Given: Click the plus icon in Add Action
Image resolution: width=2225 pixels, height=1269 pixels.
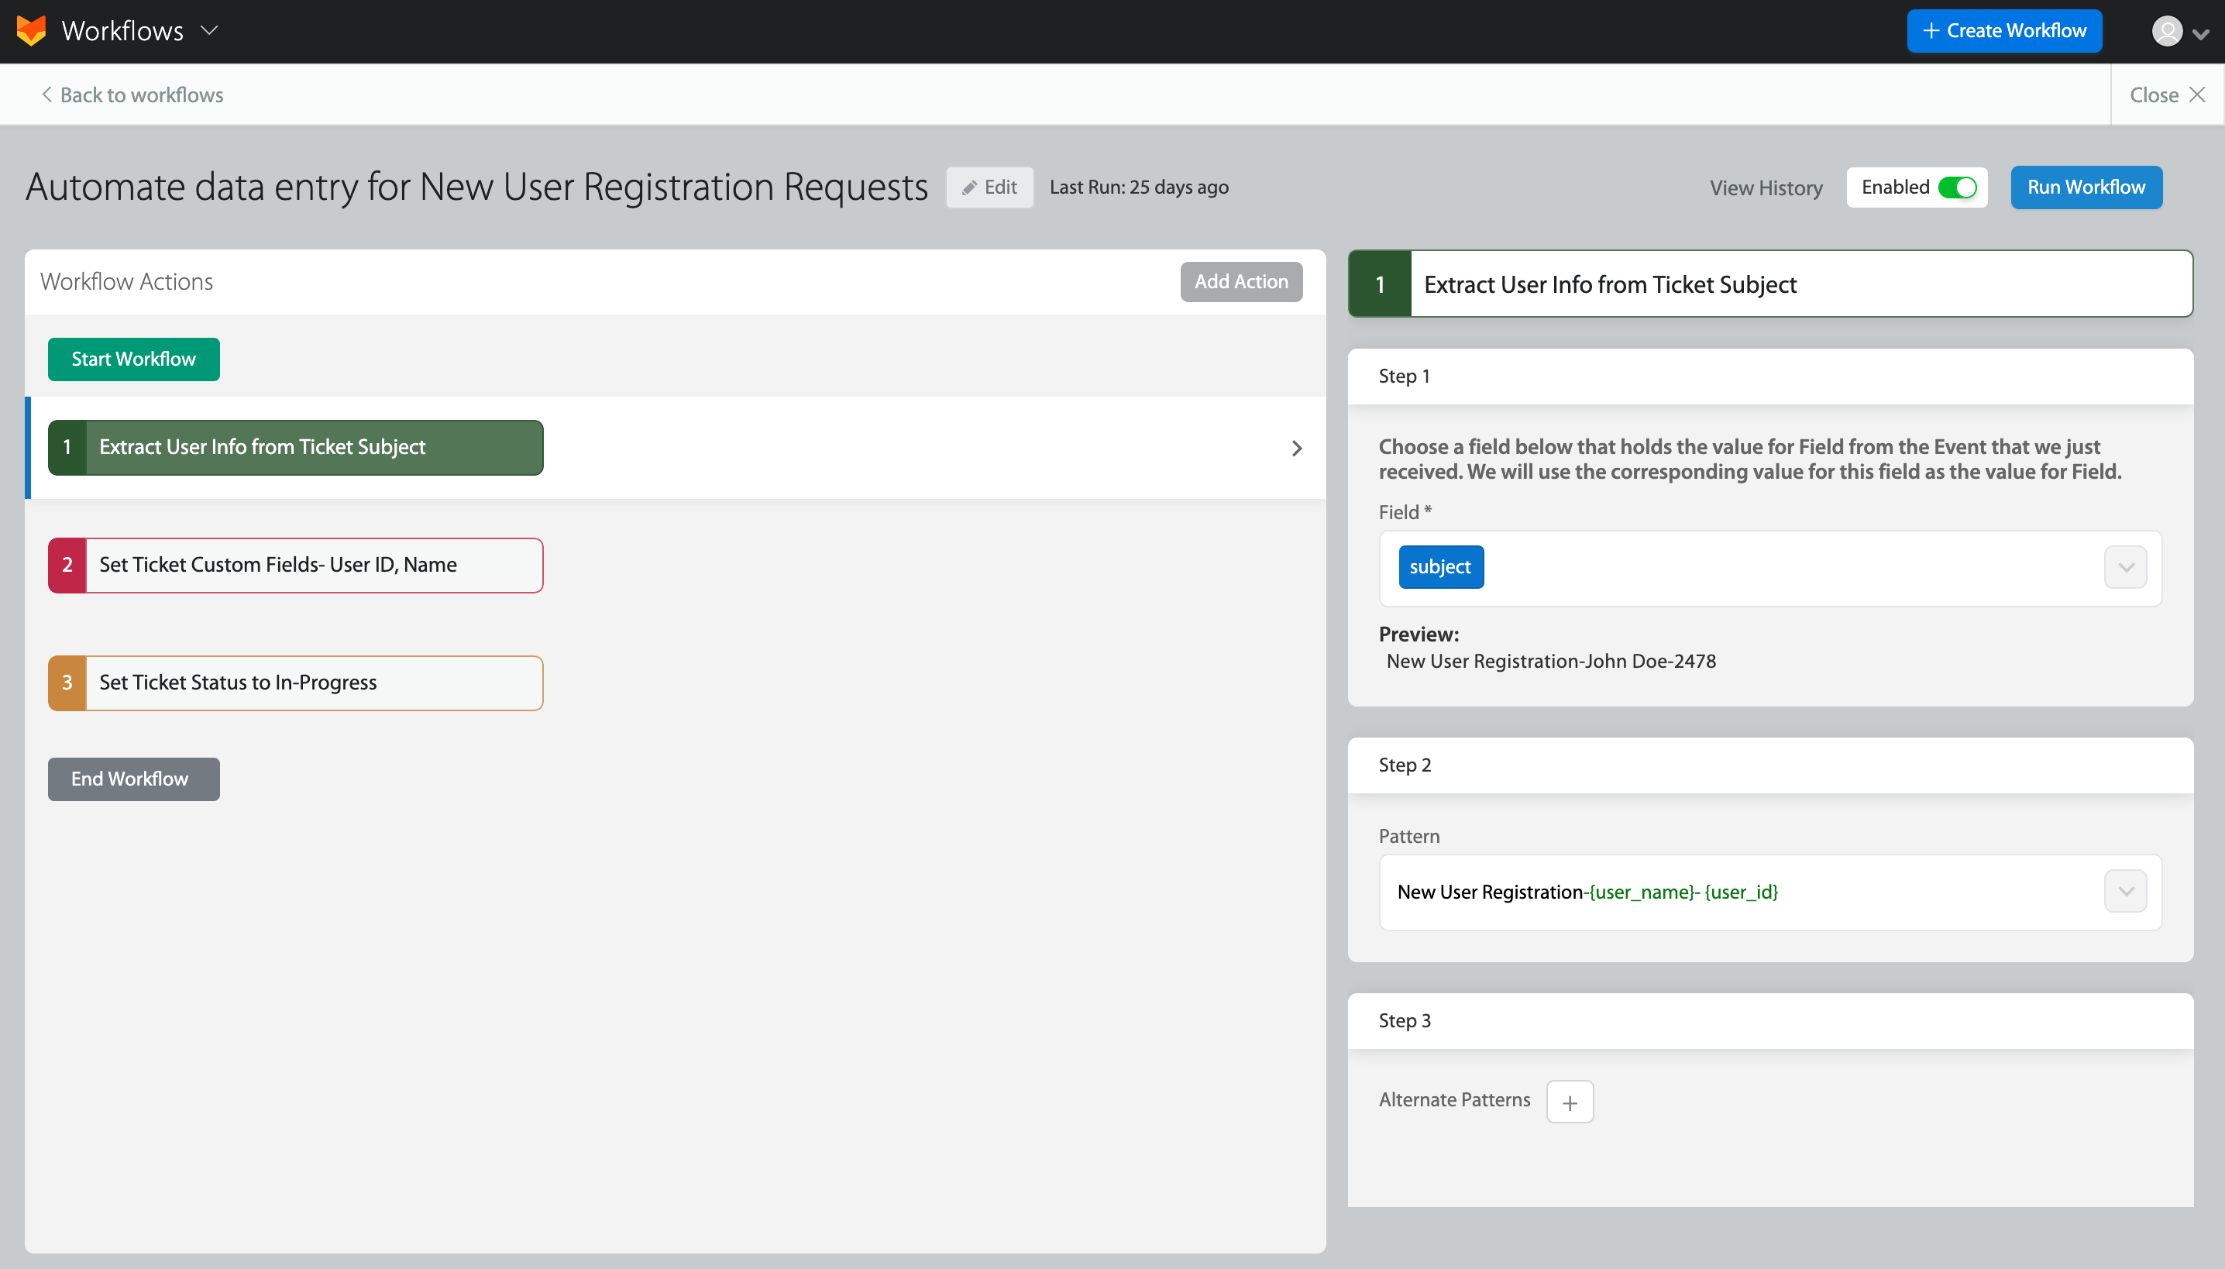Looking at the screenshot, I should tap(1241, 281).
